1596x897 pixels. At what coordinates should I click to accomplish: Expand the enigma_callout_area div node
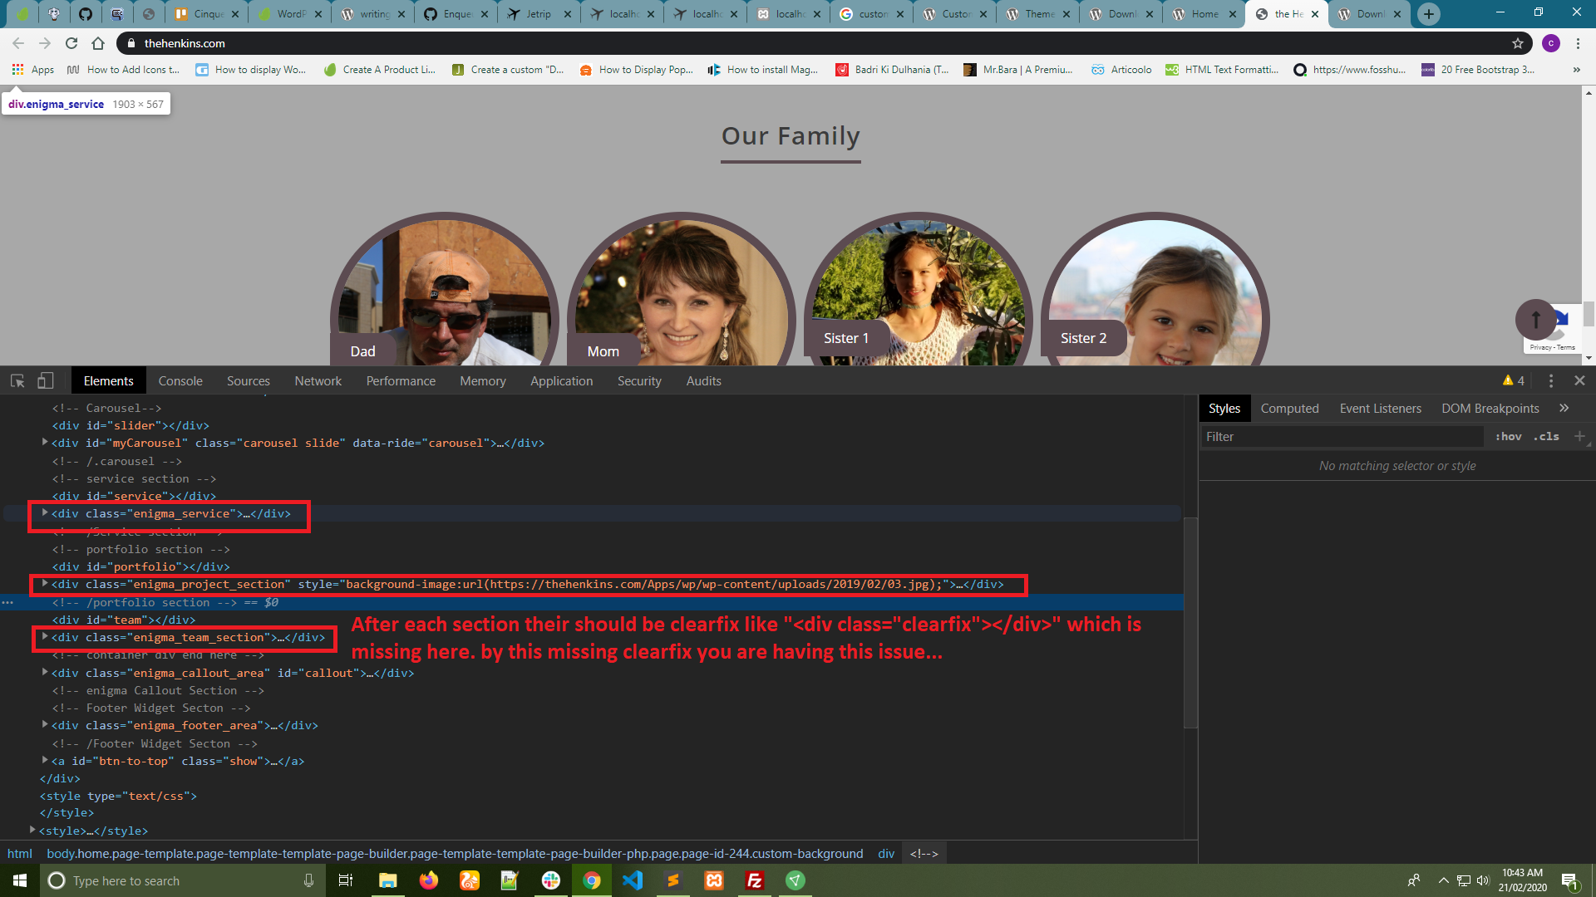pyautogui.click(x=45, y=673)
